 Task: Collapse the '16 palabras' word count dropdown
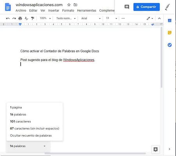tap(28, 146)
